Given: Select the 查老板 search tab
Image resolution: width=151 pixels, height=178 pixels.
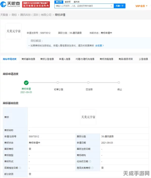Looking at the screenshot, I should click(68, 2).
